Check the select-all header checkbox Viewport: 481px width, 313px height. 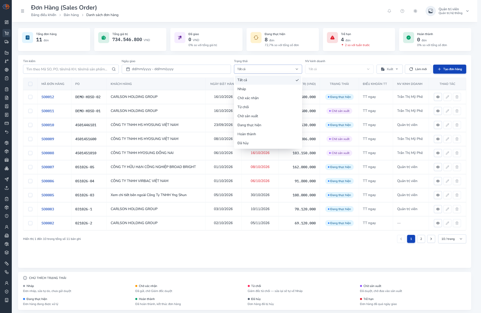30,84
